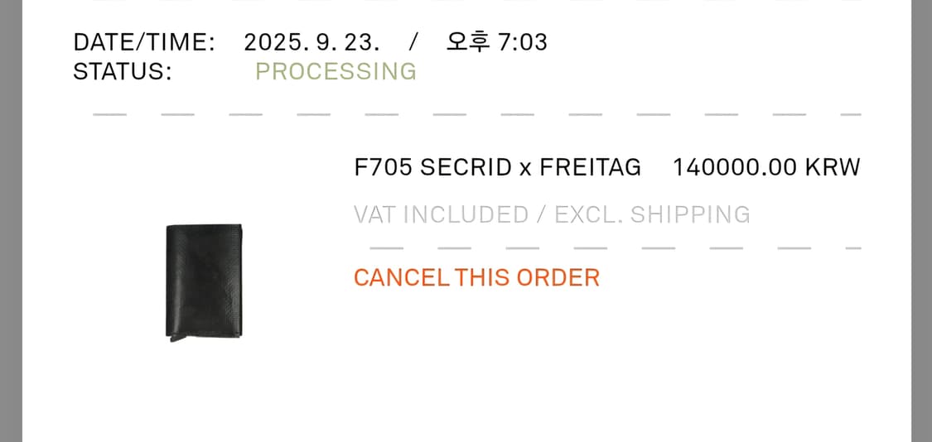Click the F705 model code
This screenshot has width=932, height=442.
click(x=384, y=167)
